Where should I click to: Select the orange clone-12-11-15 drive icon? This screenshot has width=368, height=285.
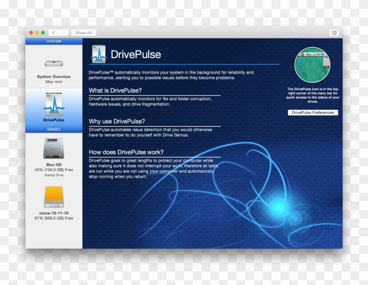coord(54,197)
